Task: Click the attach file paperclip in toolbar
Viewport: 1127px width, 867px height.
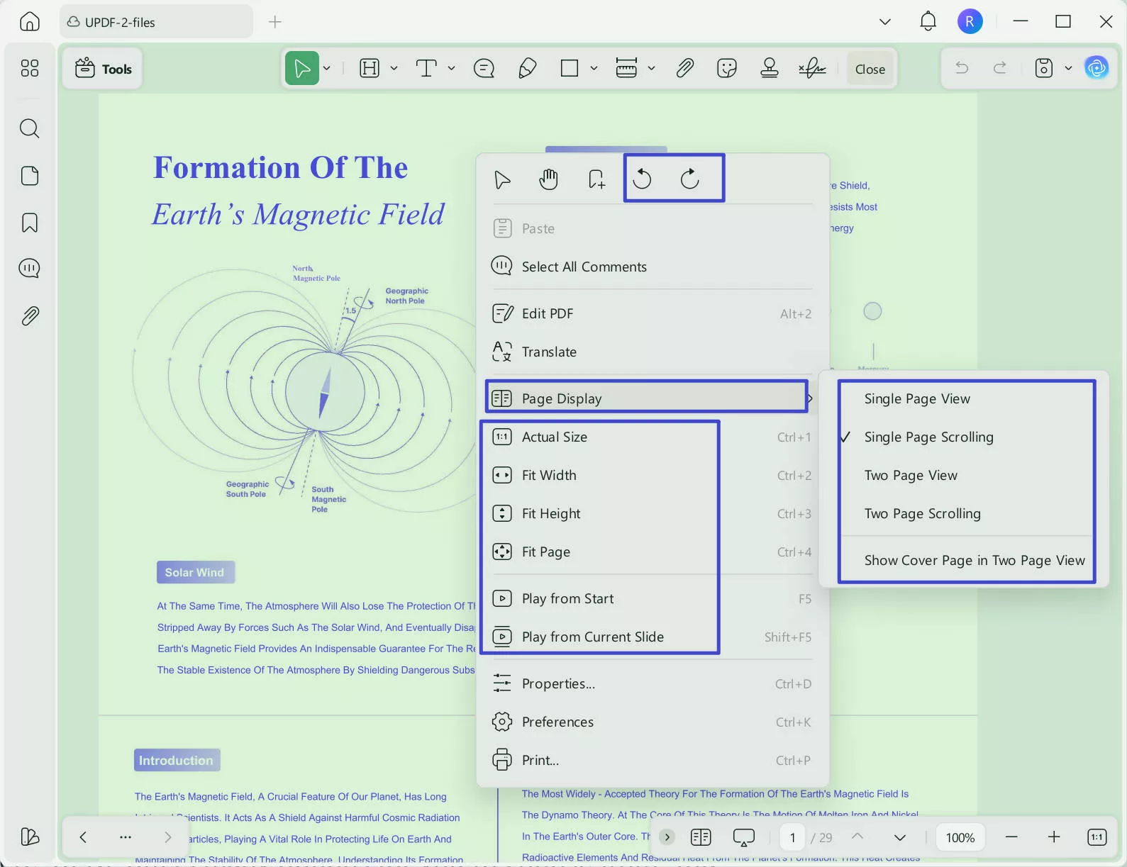Action: click(x=684, y=69)
